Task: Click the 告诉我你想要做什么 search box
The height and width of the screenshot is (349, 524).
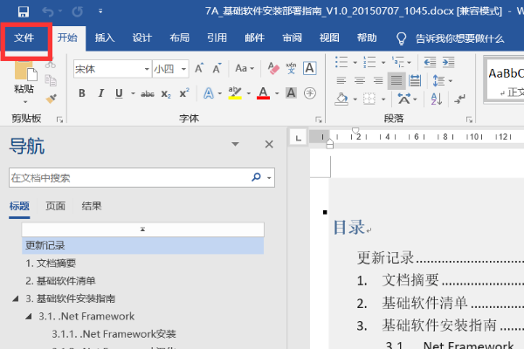Action: (450, 38)
